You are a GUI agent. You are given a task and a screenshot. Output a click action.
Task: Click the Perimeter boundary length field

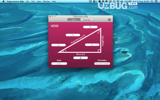pos(102,63)
